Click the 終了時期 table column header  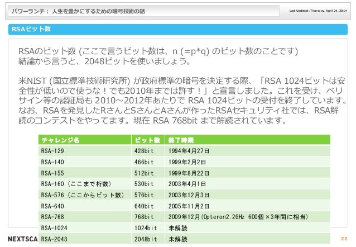tap(181, 140)
